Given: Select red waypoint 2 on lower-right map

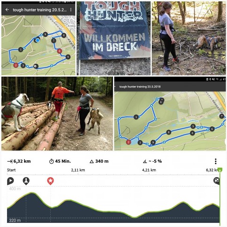Looking at the screenshot, I should [x=128, y=142].
